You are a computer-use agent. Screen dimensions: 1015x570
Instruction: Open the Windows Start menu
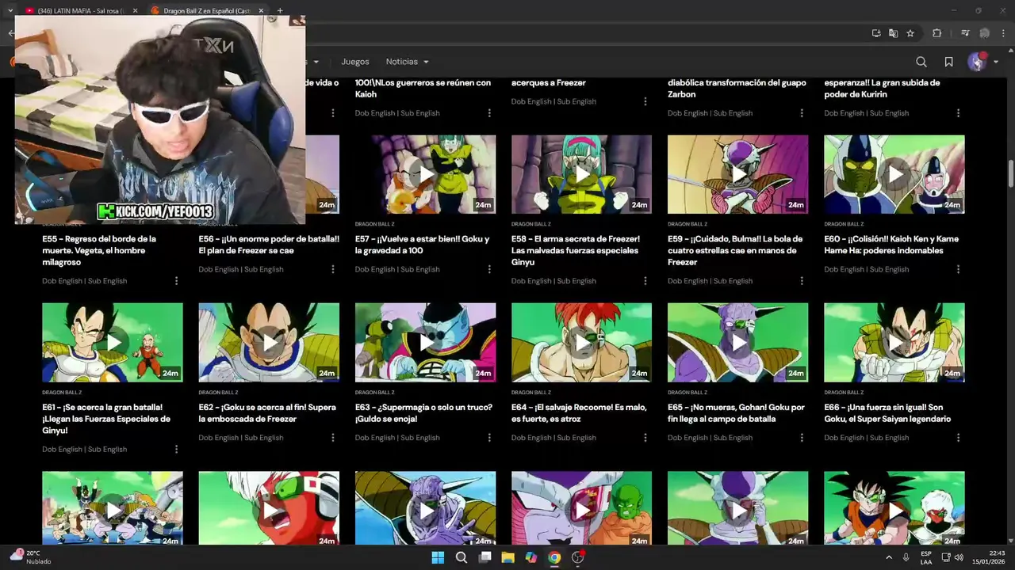pyautogui.click(x=438, y=557)
